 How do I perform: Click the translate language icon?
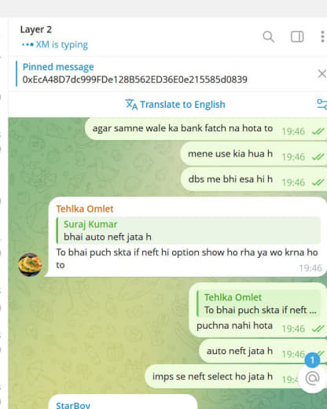pos(131,105)
